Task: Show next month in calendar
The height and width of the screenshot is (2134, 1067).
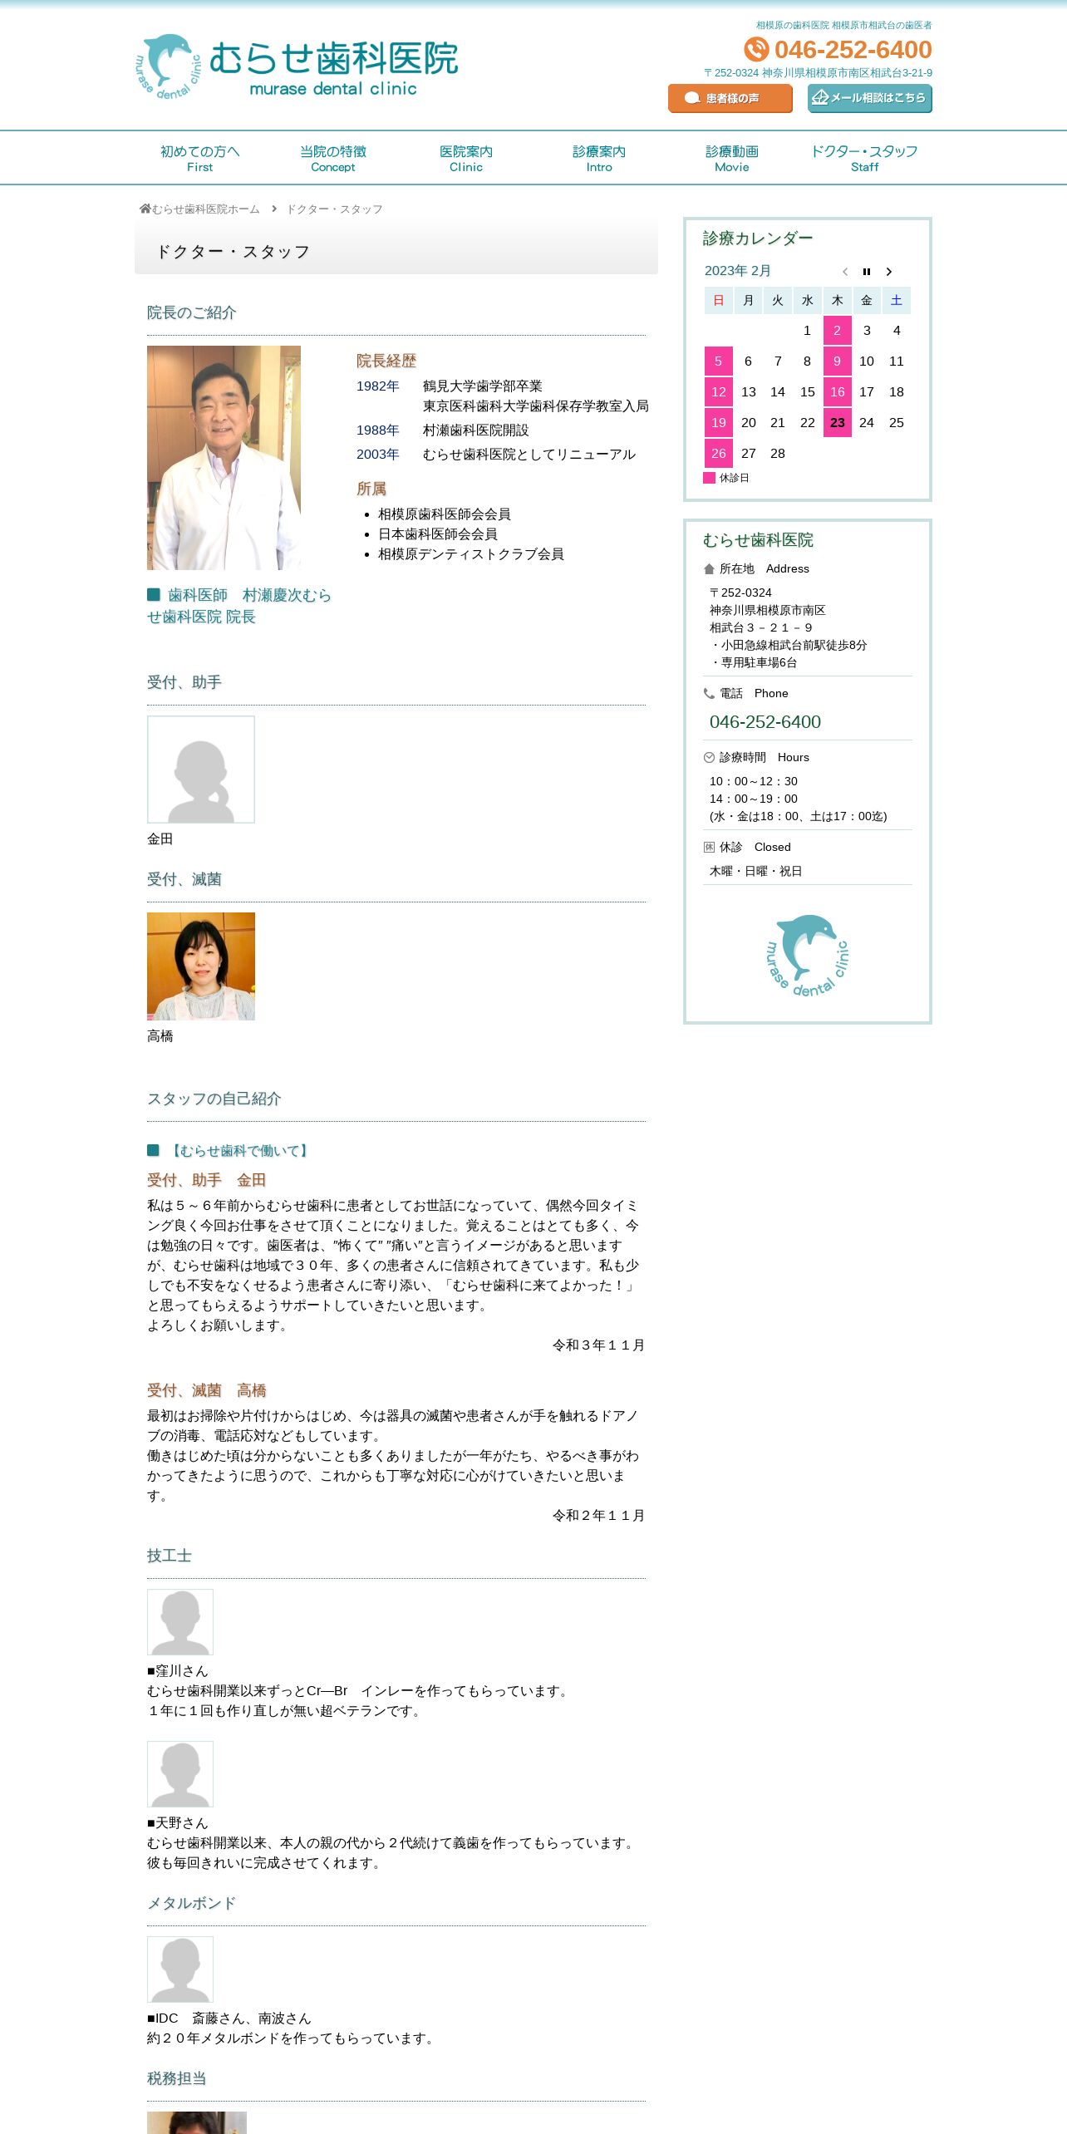Action: point(889,272)
